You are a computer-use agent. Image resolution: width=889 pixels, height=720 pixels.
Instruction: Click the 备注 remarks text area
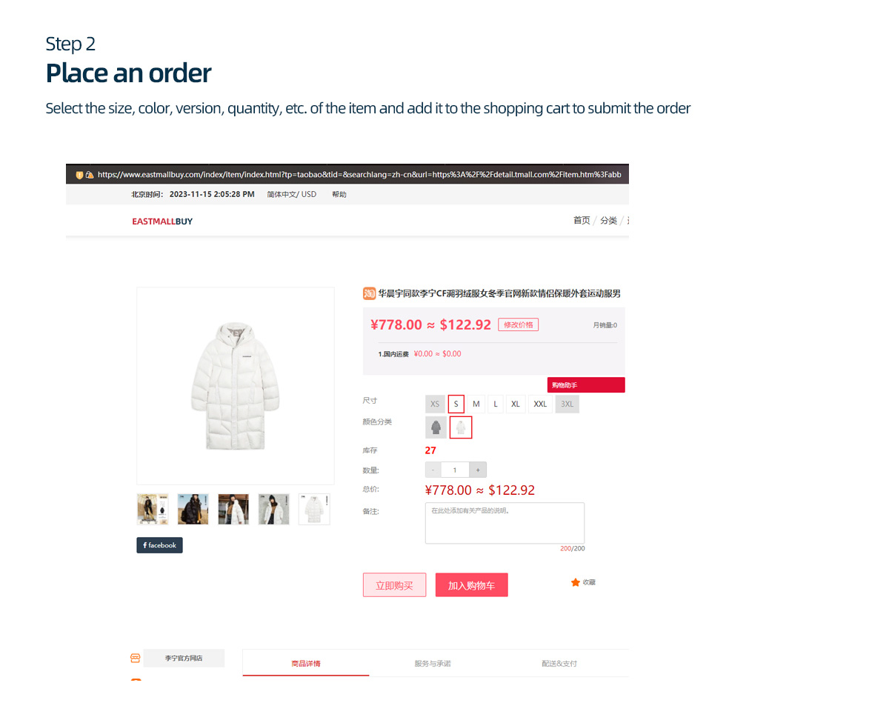pos(505,523)
